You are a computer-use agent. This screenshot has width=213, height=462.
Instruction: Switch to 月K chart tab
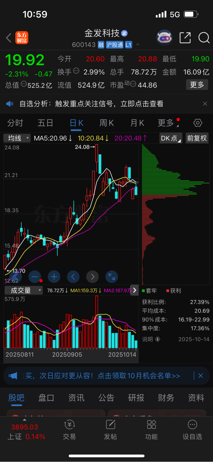[137, 123]
